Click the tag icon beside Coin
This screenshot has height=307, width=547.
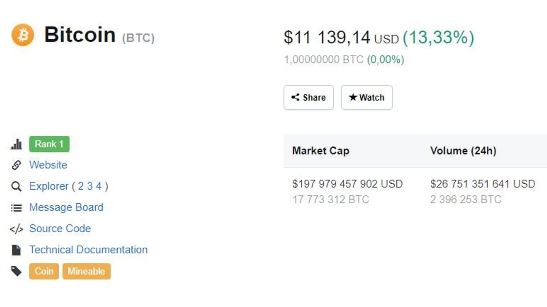(16, 272)
